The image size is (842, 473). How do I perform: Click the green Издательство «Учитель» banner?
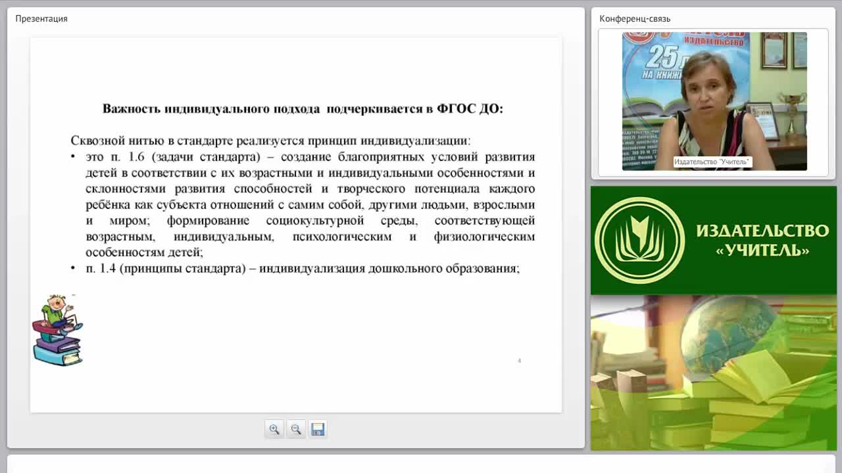tap(714, 238)
